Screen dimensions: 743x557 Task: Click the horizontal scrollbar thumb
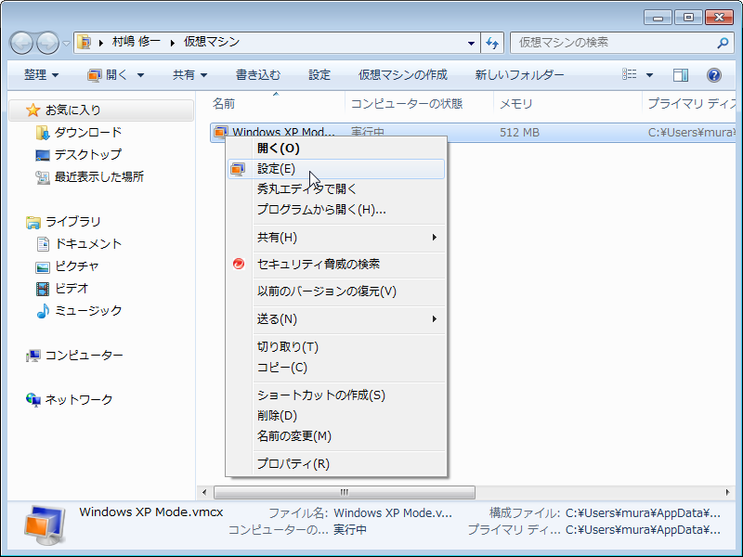point(345,493)
